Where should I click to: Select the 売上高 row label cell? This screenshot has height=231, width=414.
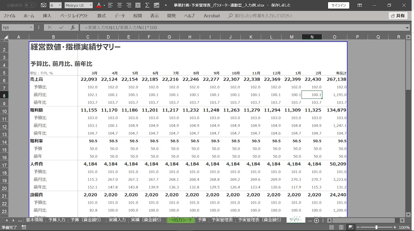[x=53, y=79]
